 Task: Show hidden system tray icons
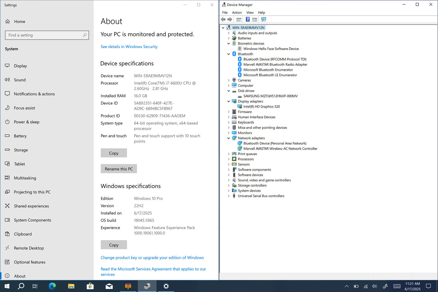coord(347,286)
